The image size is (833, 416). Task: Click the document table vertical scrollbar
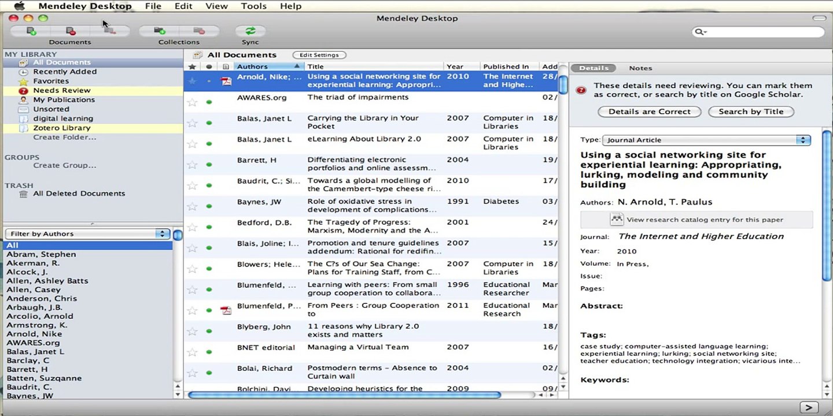563,84
